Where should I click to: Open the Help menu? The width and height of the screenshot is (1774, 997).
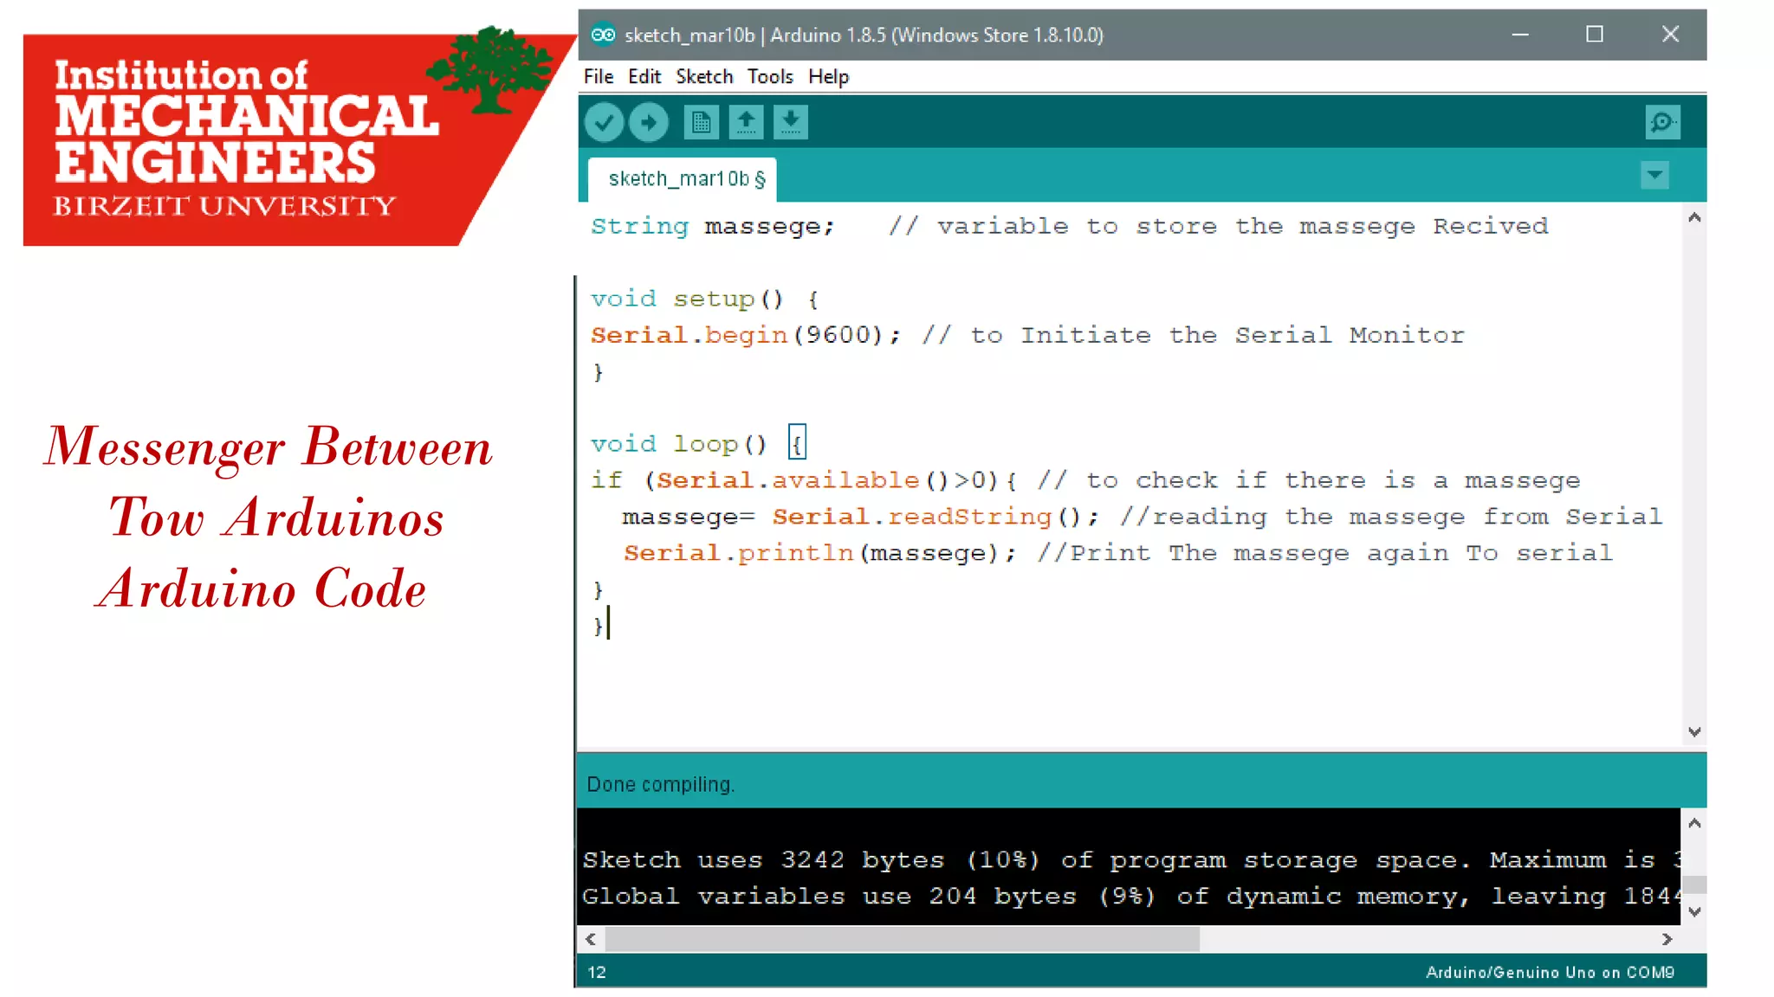pyautogui.click(x=828, y=77)
